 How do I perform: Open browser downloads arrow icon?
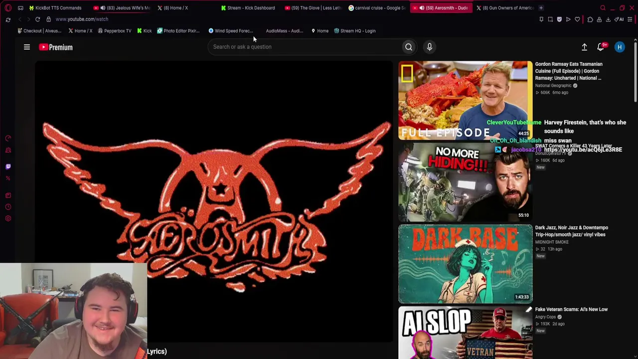tap(608, 19)
